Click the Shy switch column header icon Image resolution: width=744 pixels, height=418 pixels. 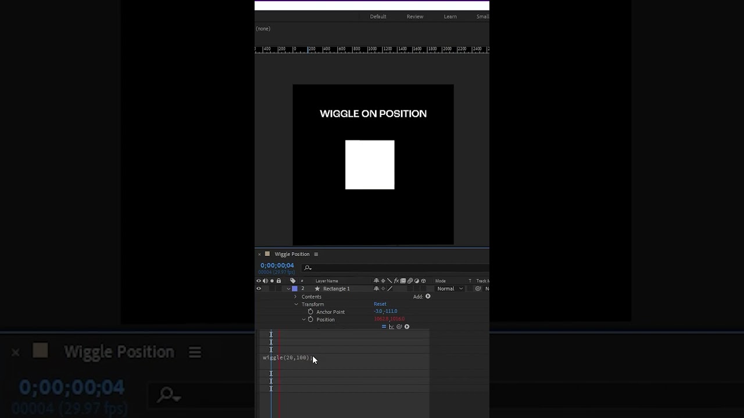coord(376,281)
